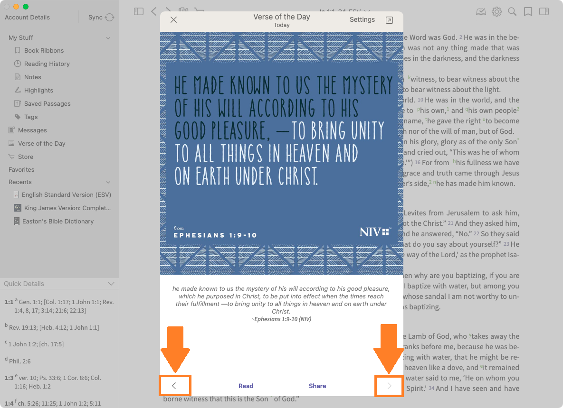Click the bookmark ribbon icon in toolbar
Screen dimensions: 563x408
pos(528,11)
